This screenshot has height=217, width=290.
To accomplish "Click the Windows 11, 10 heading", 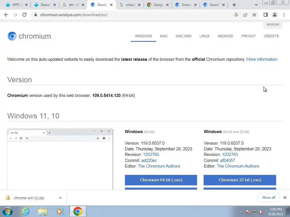I will [x=33, y=116].
